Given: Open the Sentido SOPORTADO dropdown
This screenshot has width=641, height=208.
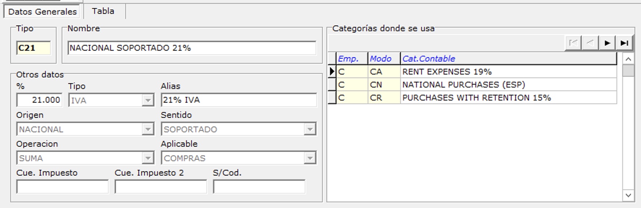Looking at the screenshot, I should [x=310, y=129].
